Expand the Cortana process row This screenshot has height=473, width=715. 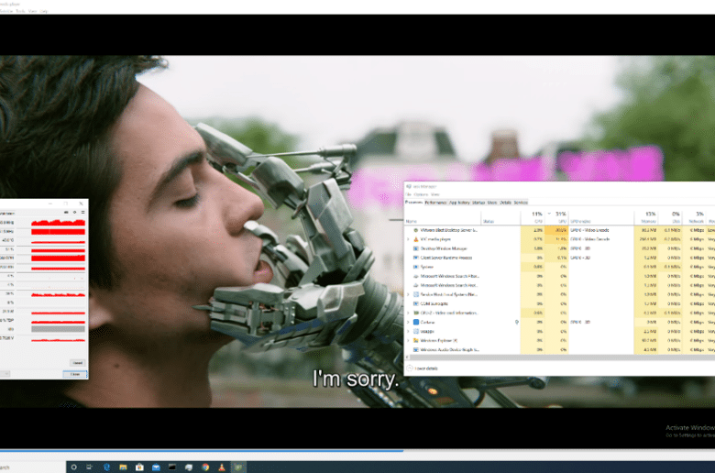click(408, 322)
